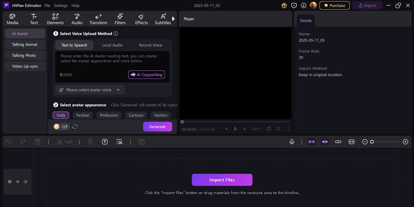The width and height of the screenshot is (414, 207).
Task: Play the video in Player
Action: (235, 129)
